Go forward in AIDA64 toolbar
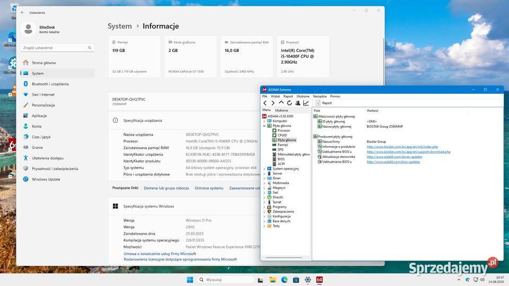 coord(273,103)
